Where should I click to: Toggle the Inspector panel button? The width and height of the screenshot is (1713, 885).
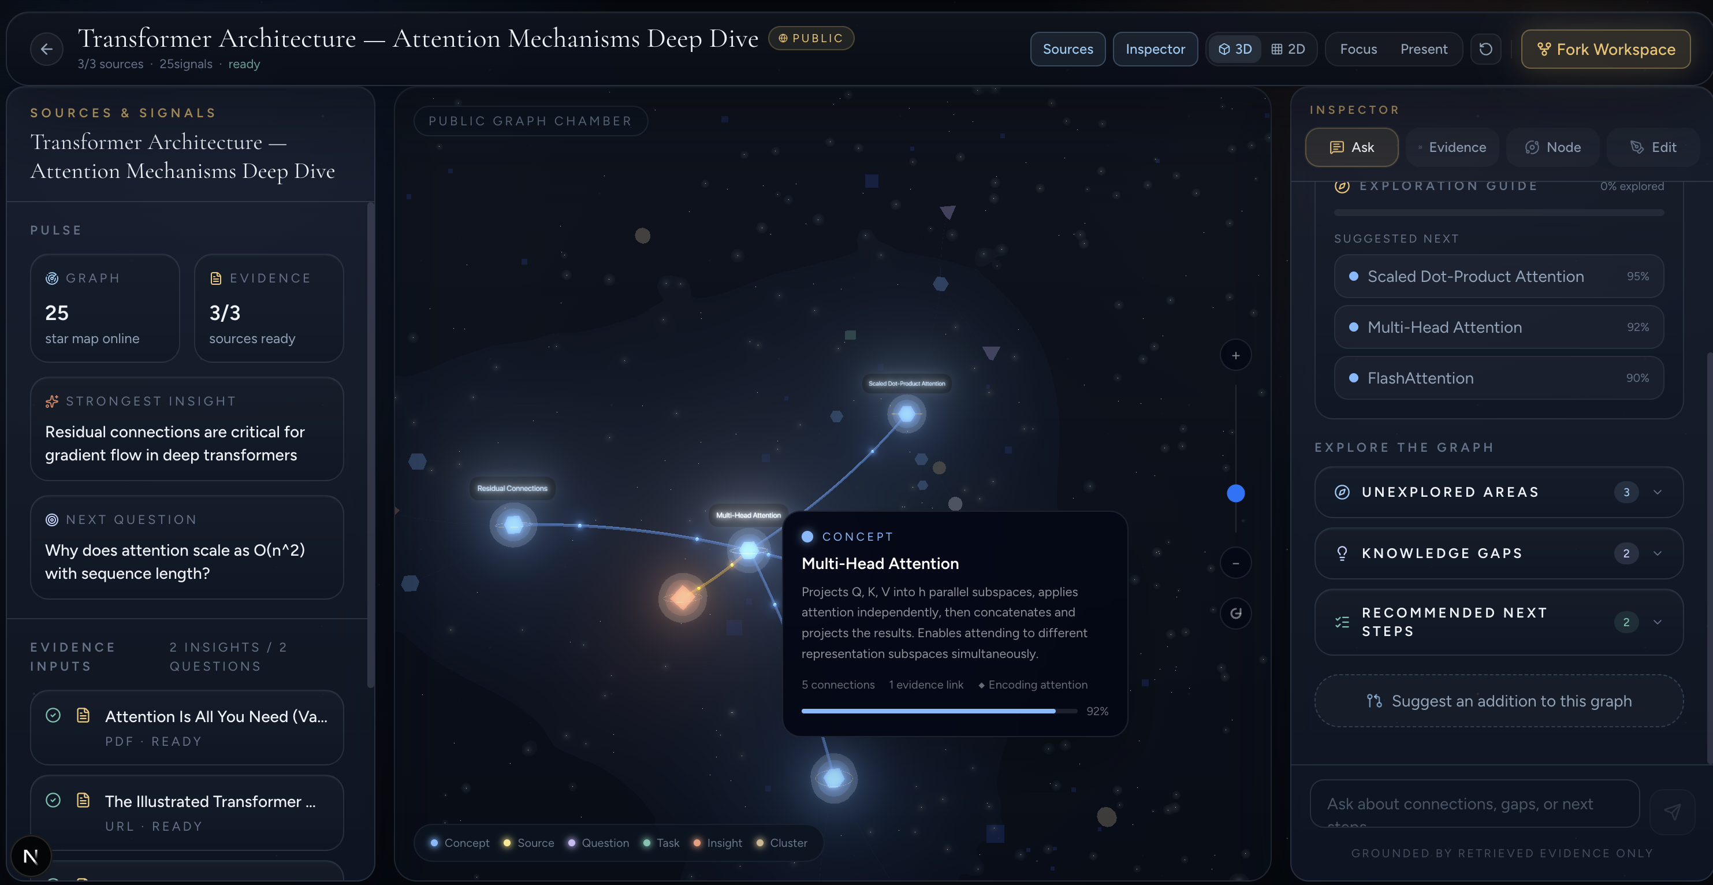coord(1155,49)
